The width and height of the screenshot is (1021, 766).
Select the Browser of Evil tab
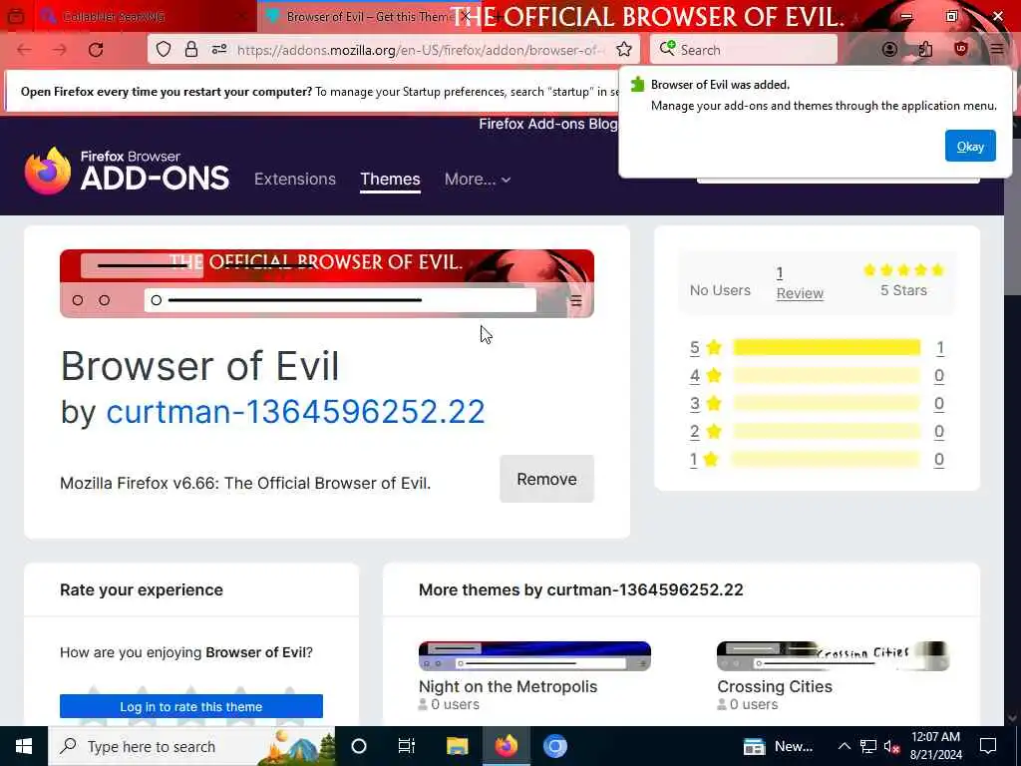coord(363,16)
